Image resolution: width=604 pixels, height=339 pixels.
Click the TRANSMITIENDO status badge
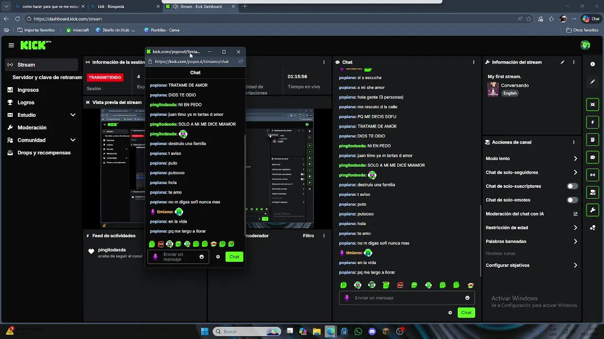click(x=105, y=77)
